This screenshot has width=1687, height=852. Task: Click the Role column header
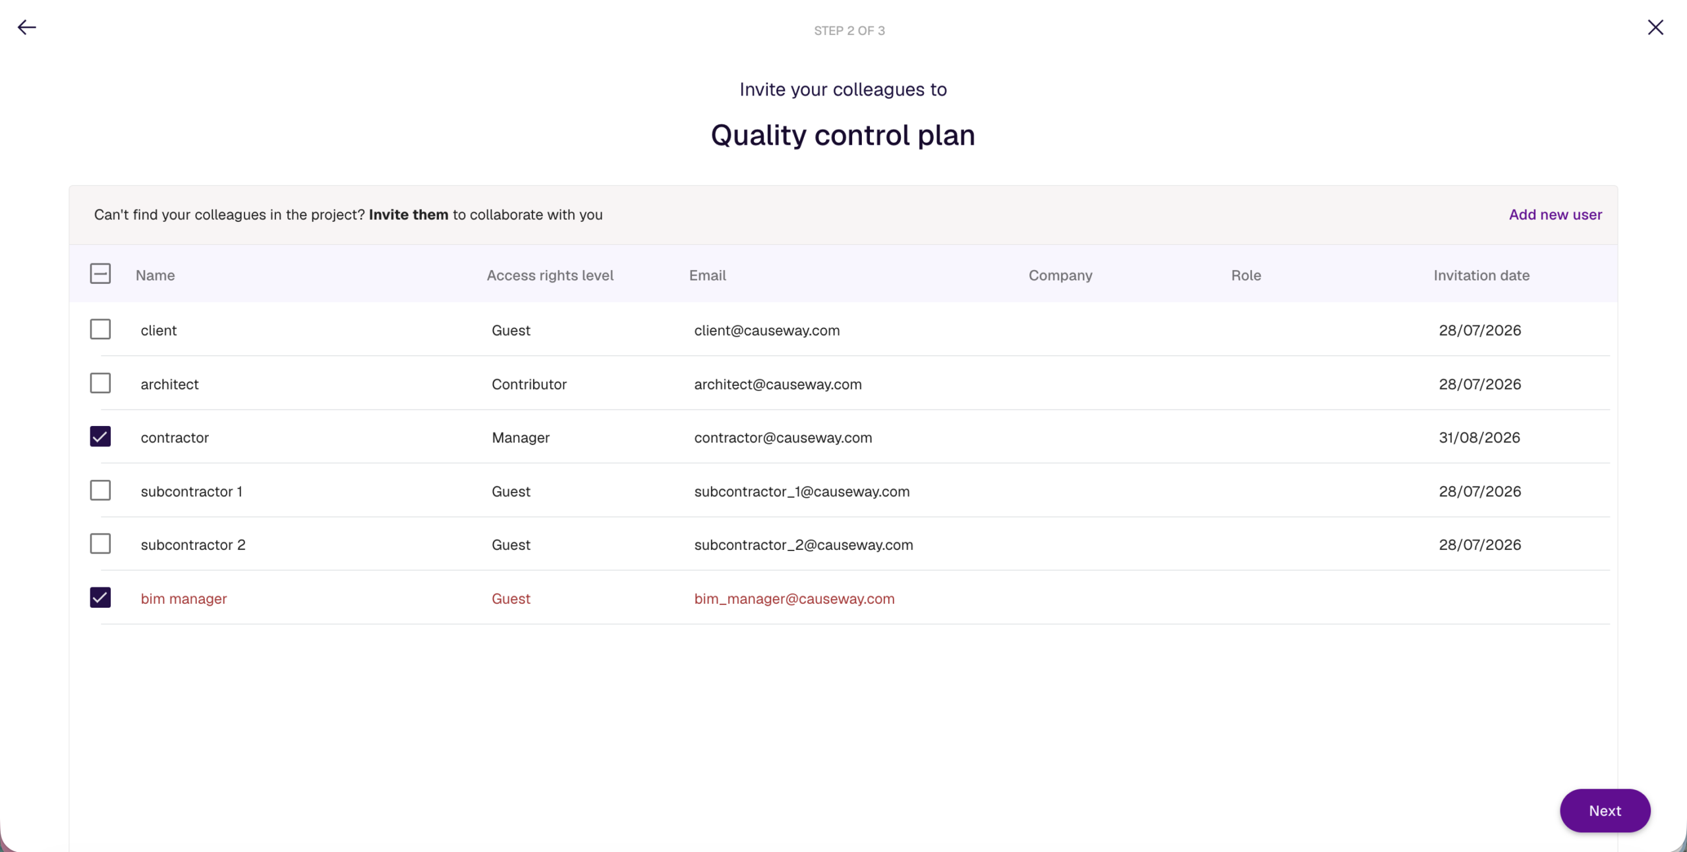(x=1245, y=275)
